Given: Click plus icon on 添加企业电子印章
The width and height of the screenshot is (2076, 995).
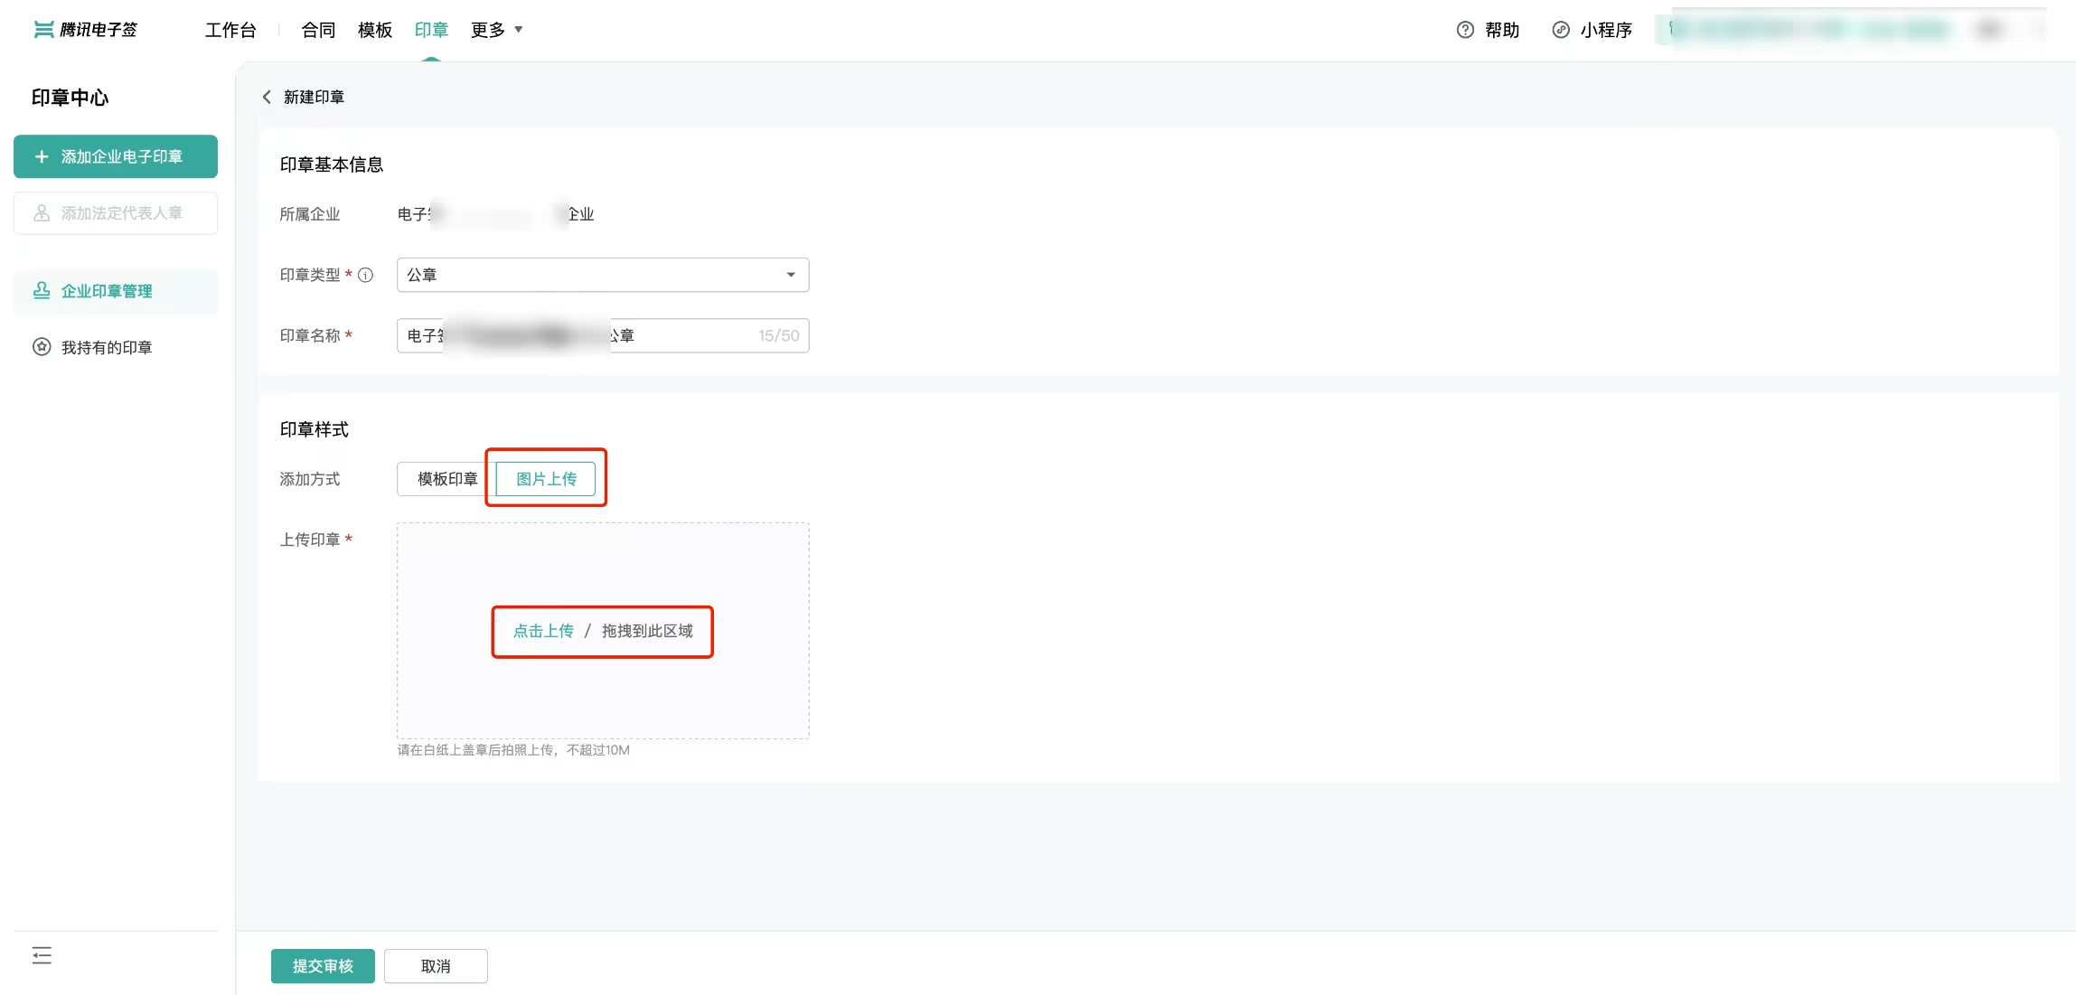Looking at the screenshot, I should [42, 156].
